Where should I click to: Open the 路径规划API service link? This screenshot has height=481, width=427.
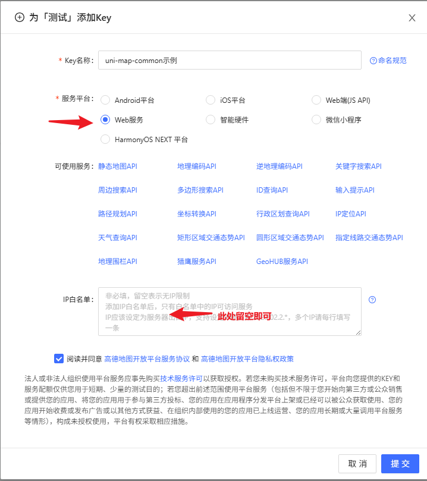(118, 213)
